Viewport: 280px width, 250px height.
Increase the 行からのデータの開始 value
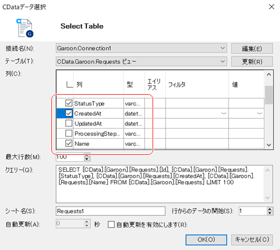[270, 209]
